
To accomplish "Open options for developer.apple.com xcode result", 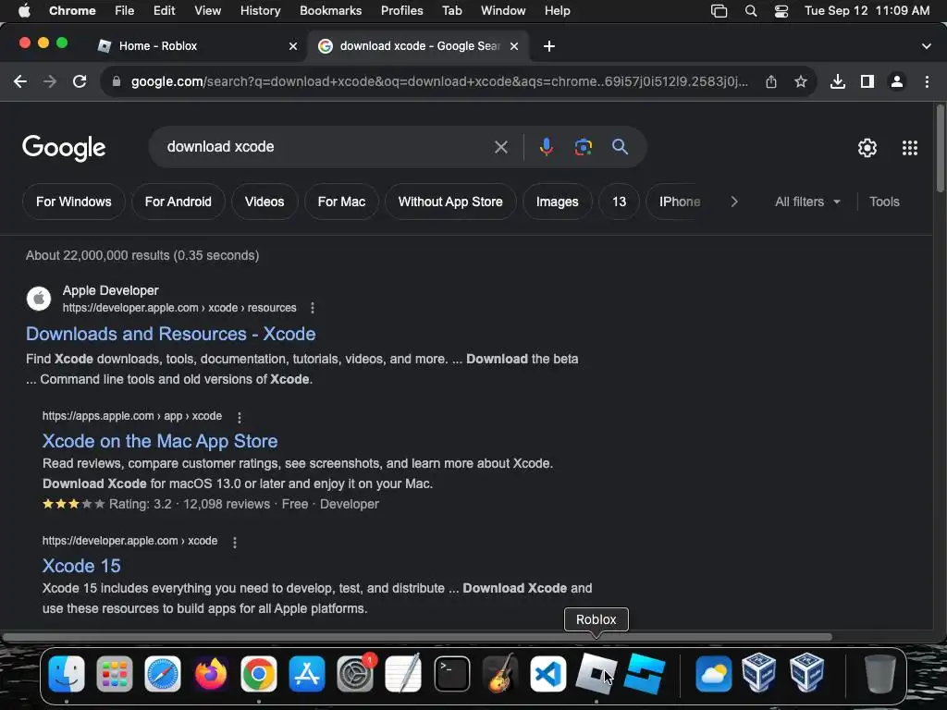I will point(235,542).
